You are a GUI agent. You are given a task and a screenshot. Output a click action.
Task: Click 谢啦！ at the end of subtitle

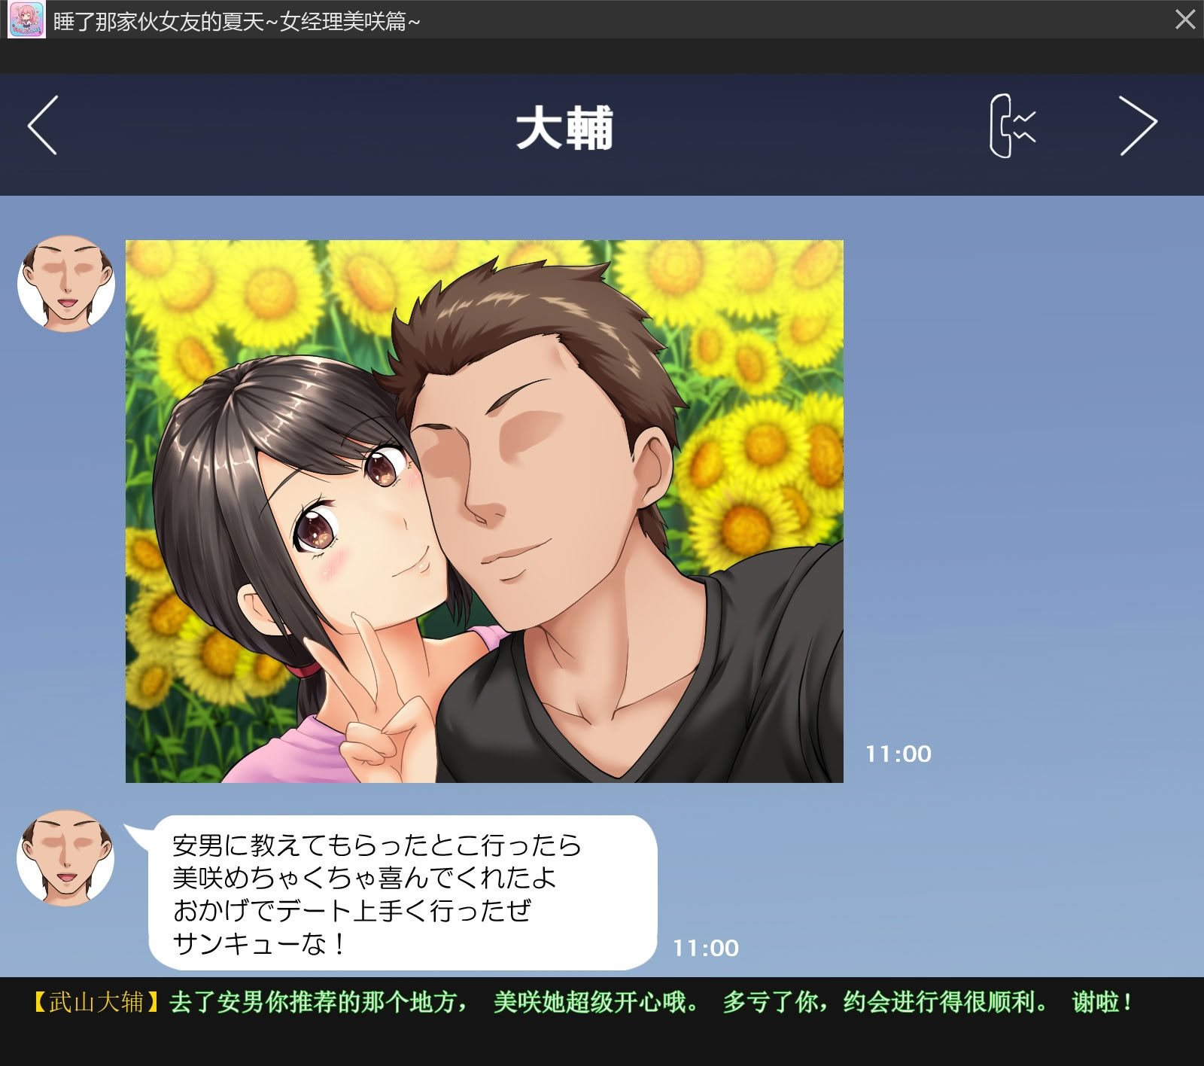pos(1102,1002)
